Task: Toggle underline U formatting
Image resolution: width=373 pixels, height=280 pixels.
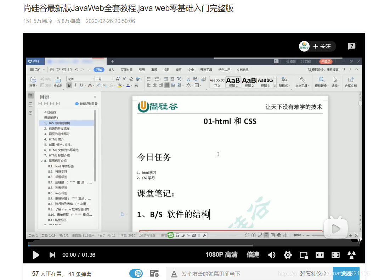Action: (81, 85)
